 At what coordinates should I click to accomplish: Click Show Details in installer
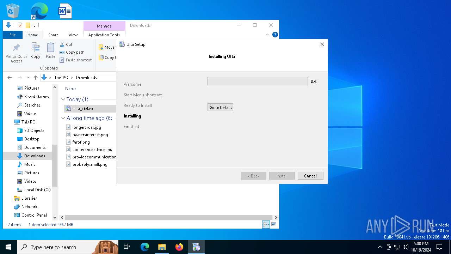point(220,108)
